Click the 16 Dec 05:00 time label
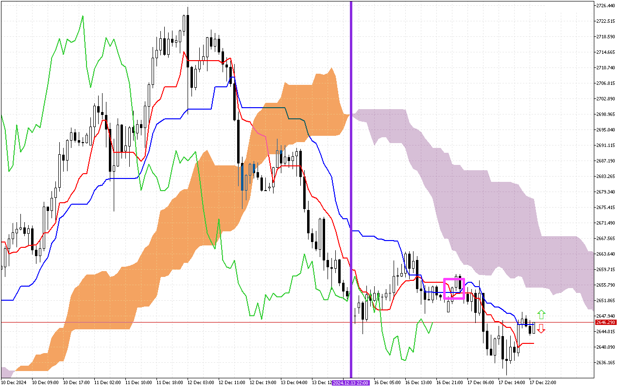622x388 pixels. tap(387, 383)
